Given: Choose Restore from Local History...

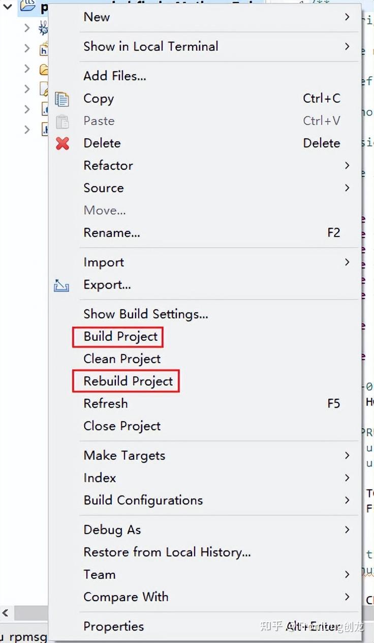Looking at the screenshot, I should tap(167, 552).
